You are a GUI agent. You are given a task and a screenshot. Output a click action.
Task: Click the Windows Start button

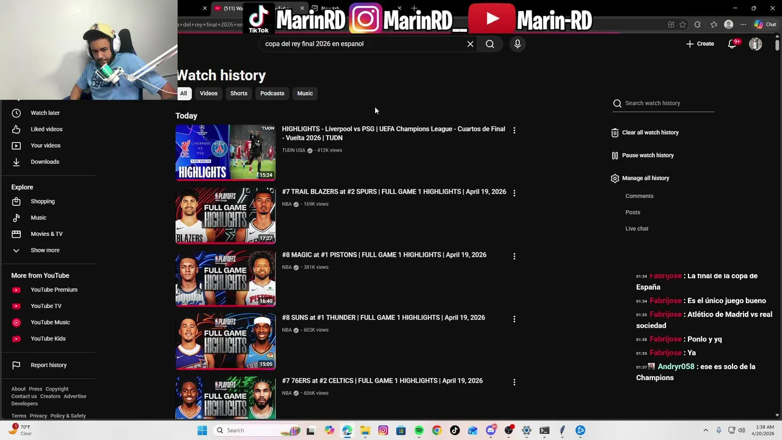click(202, 430)
